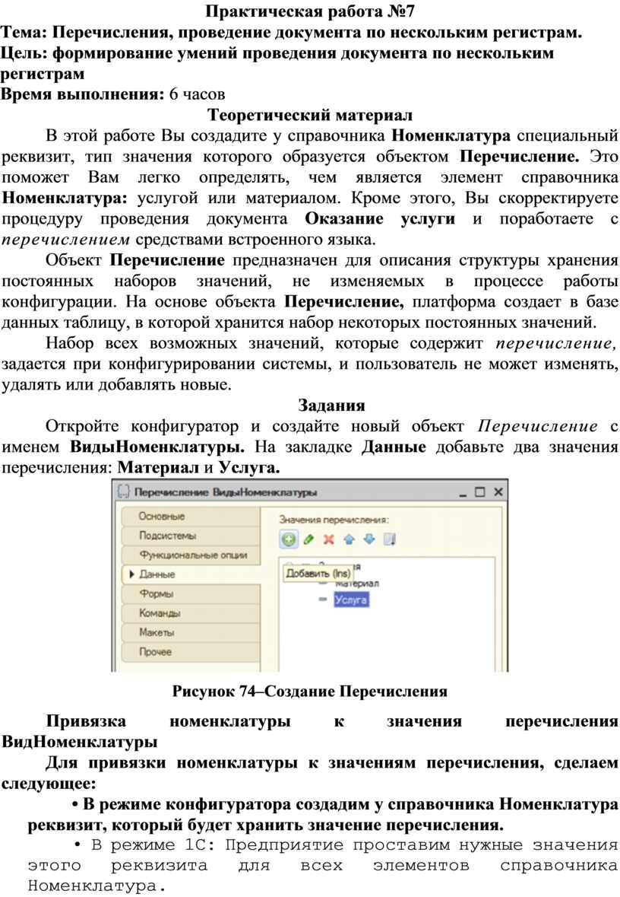Click the Теоретический материал heading

pyautogui.click(x=310, y=115)
